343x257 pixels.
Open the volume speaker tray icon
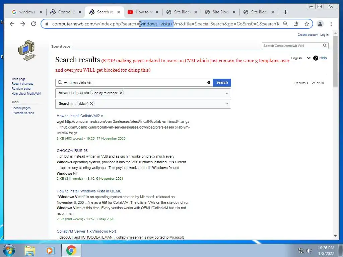click(x=309, y=250)
